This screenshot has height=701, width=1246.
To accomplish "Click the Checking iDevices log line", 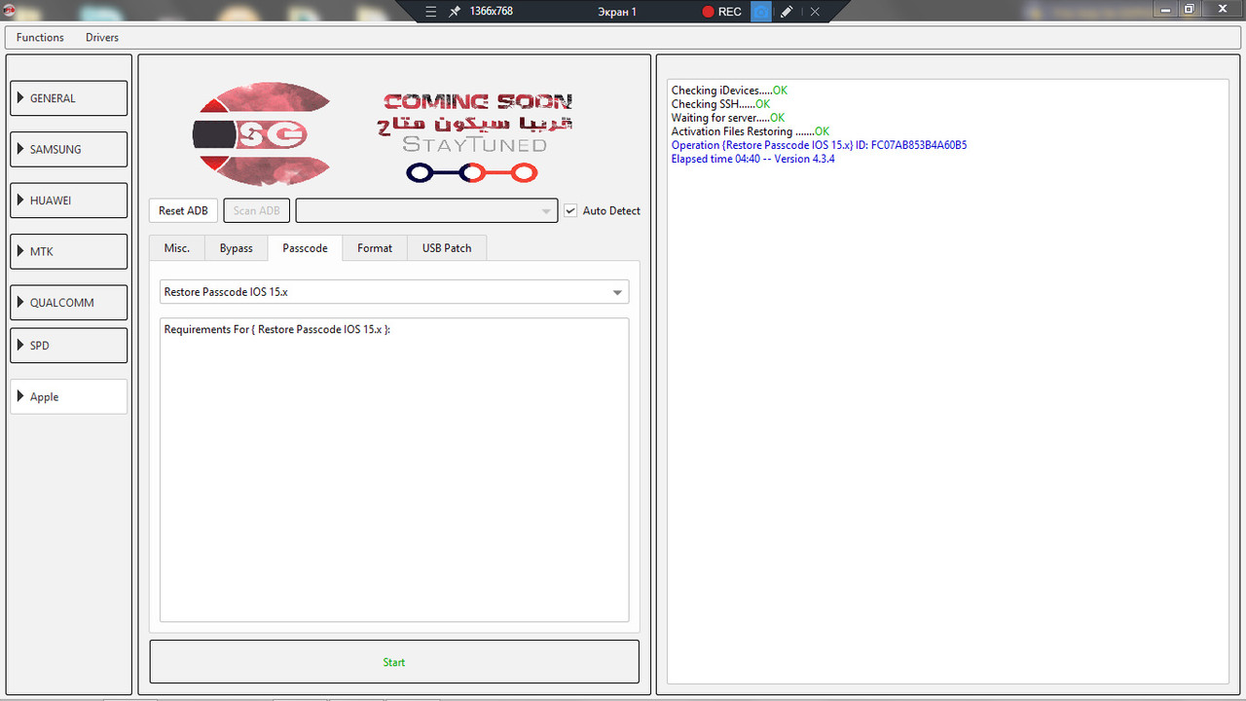I will [729, 91].
